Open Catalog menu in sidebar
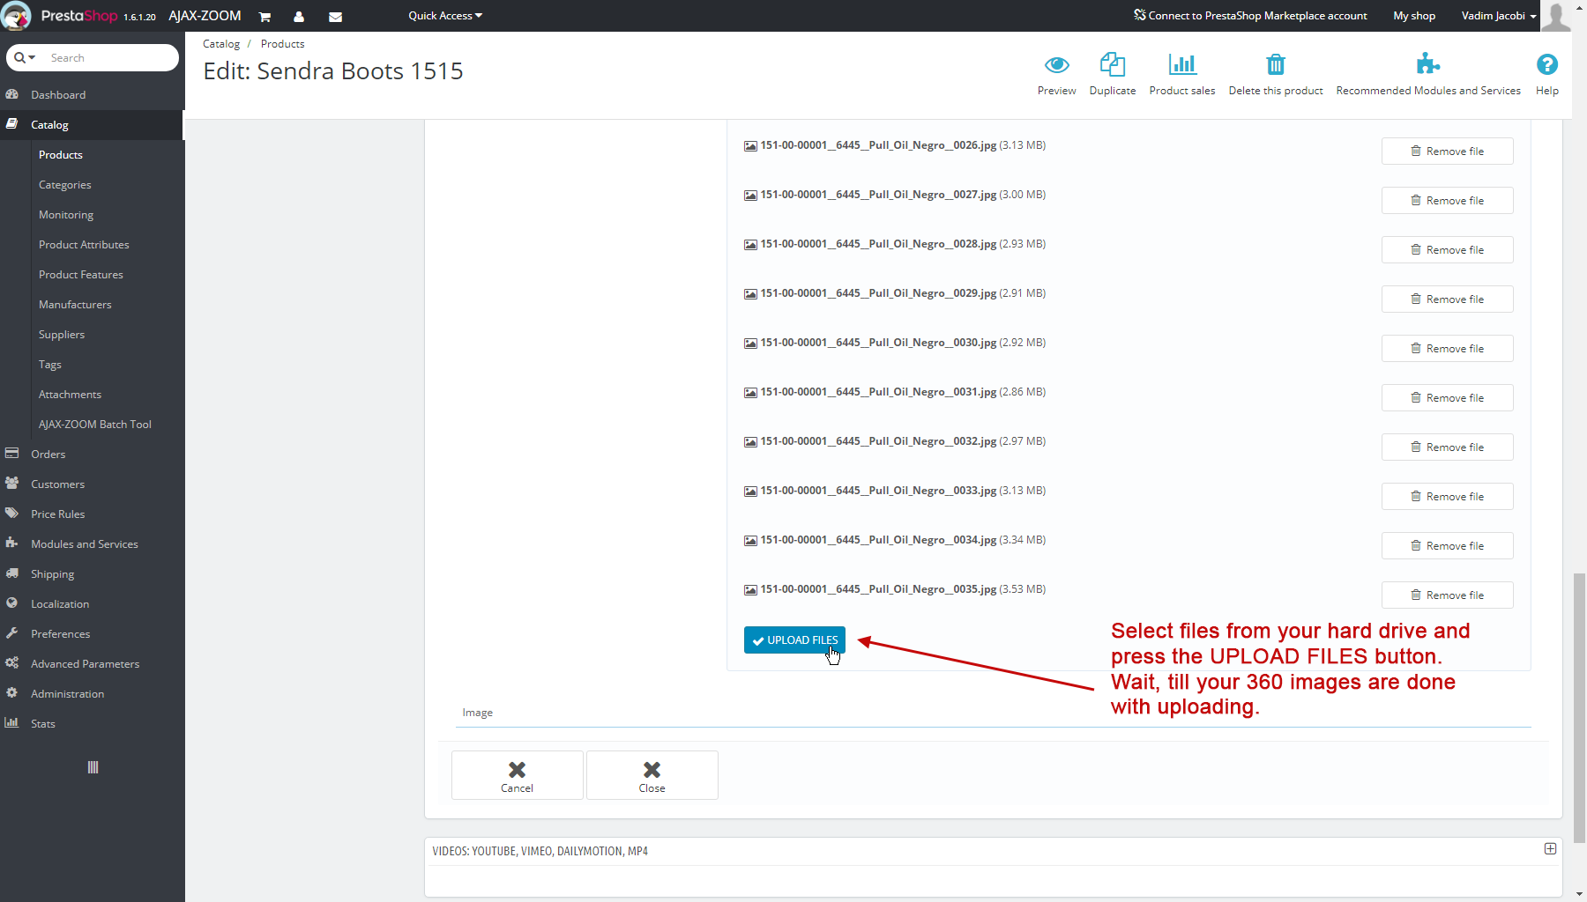The height and width of the screenshot is (902, 1587). 93,124
